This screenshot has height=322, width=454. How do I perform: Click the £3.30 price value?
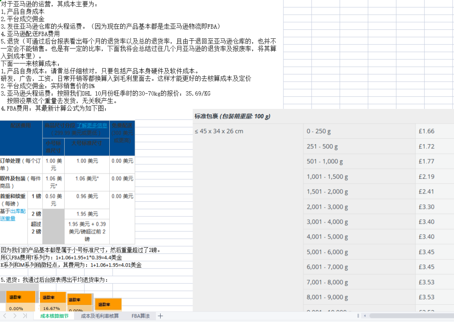pos(427,206)
